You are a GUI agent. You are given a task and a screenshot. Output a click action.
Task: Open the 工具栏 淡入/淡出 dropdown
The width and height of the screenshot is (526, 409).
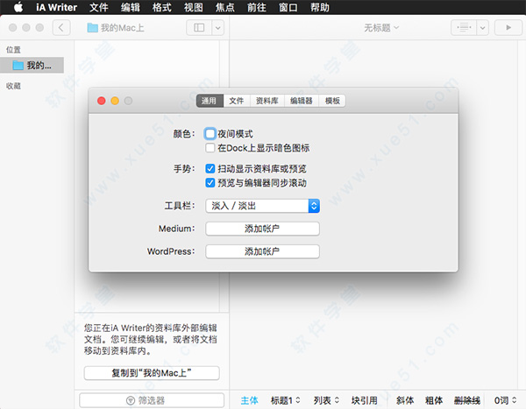pyautogui.click(x=262, y=206)
